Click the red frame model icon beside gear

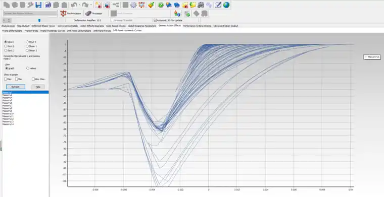tap(141, 5)
